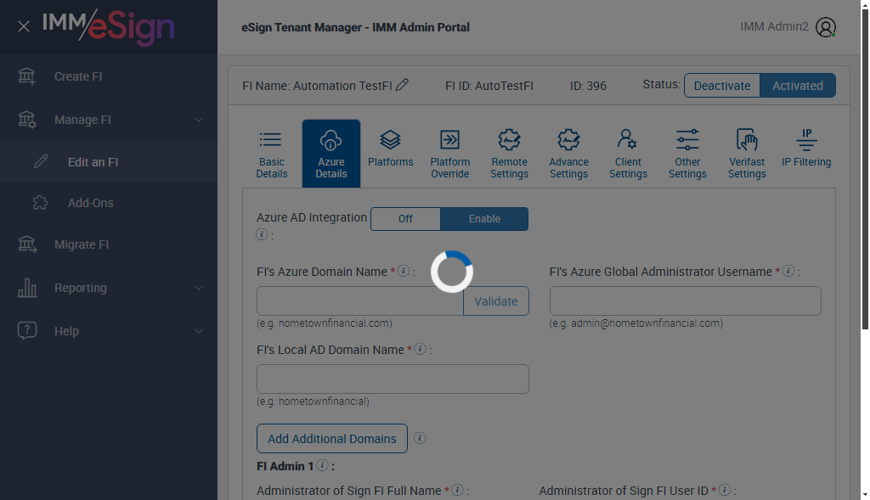Expand the Manage FI chevron
870x500 pixels.
(x=199, y=119)
